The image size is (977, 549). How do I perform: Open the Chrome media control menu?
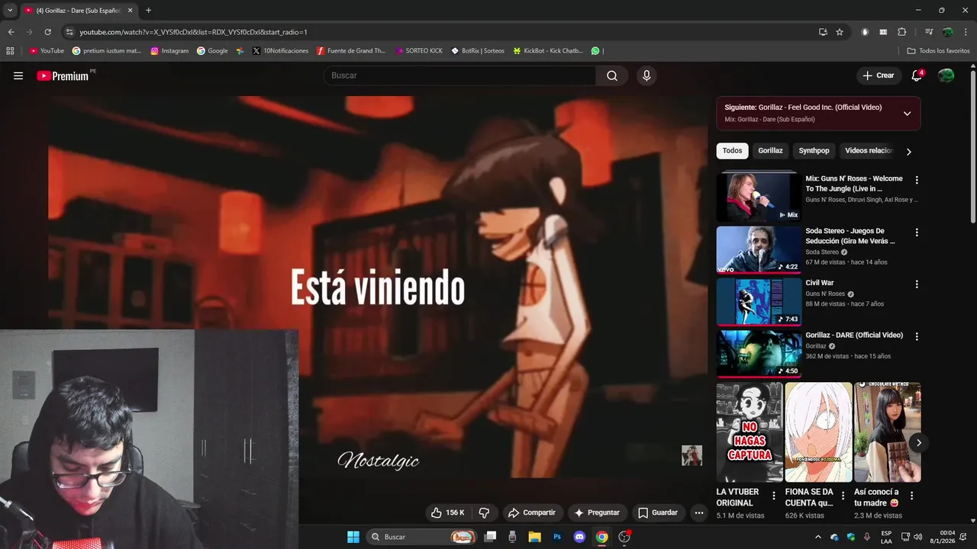coord(929,32)
